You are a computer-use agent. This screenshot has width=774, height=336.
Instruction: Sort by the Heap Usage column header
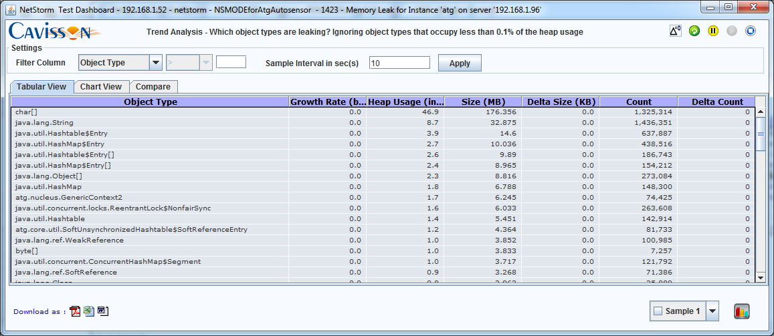pyautogui.click(x=405, y=102)
